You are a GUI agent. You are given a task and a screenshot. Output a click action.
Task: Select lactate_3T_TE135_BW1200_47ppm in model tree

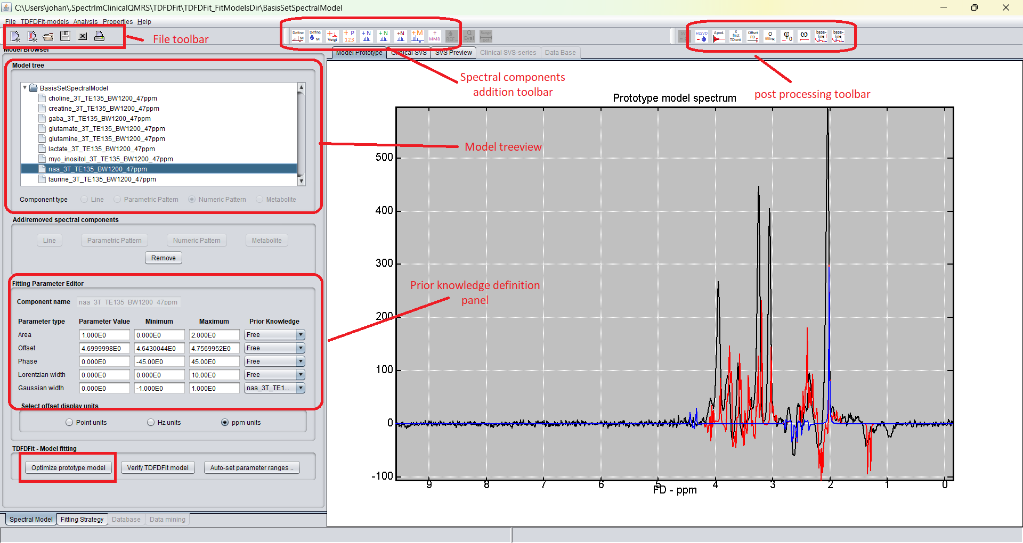(x=101, y=149)
